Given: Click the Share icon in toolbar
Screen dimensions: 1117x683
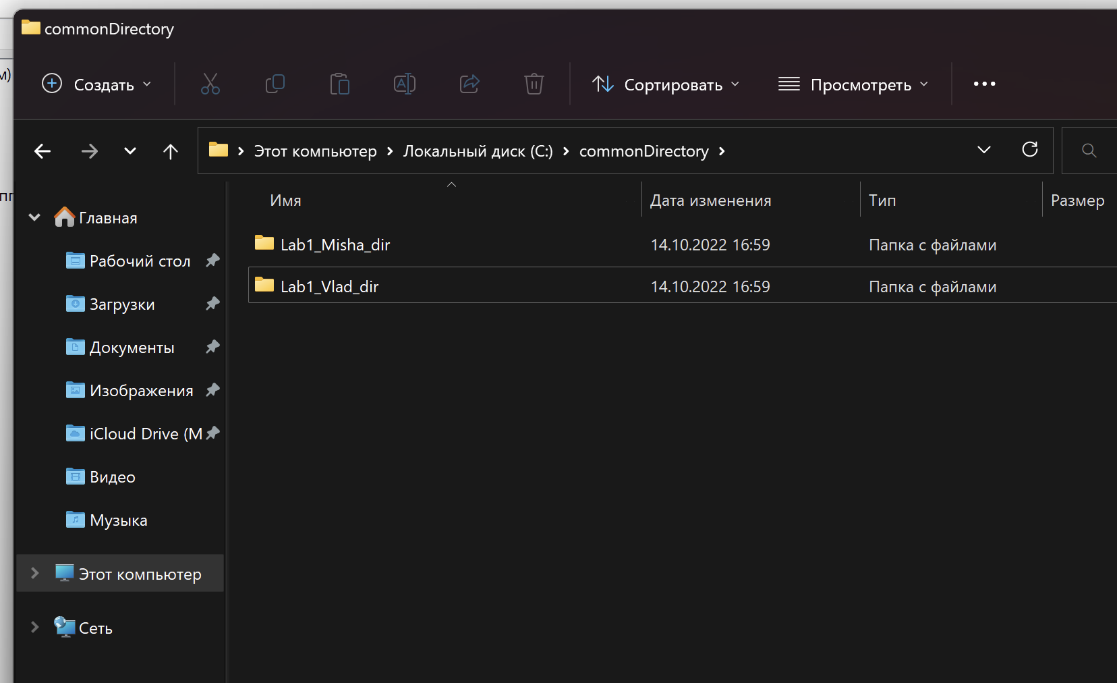Looking at the screenshot, I should click(469, 84).
